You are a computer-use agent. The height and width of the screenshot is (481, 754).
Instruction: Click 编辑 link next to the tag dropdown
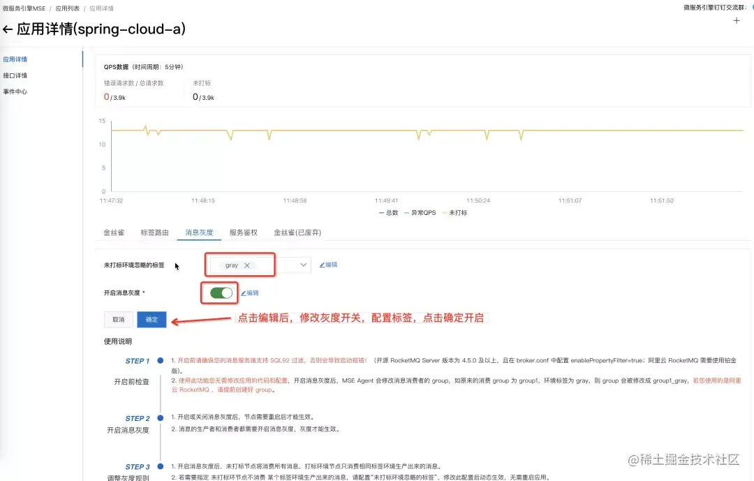click(328, 265)
